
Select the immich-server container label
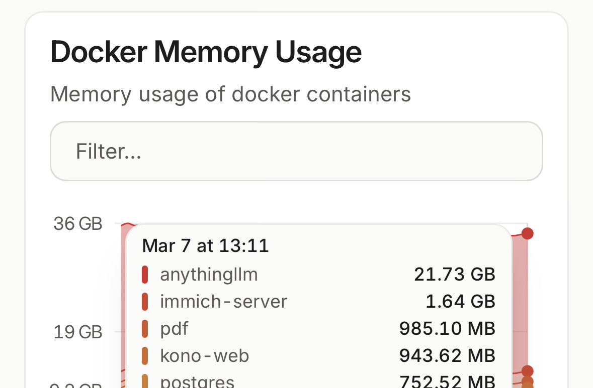224,302
